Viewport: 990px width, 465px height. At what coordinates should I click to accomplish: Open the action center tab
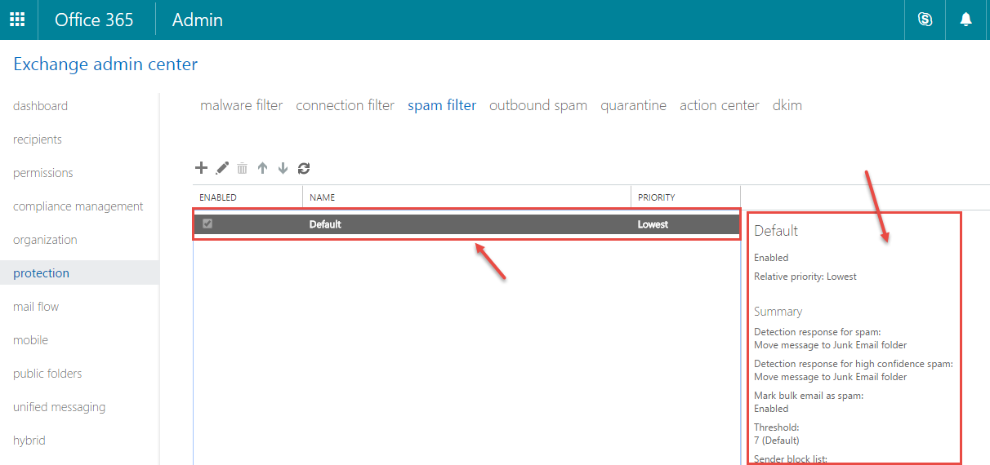coord(720,105)
